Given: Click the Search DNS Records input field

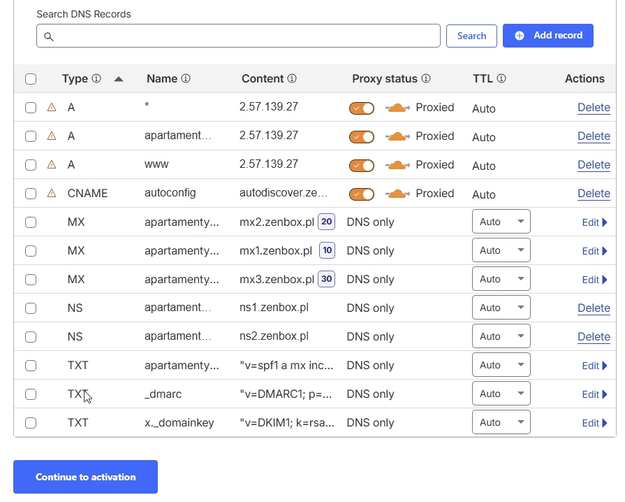Looking at the screenshot, I should [x=238, y=36].
